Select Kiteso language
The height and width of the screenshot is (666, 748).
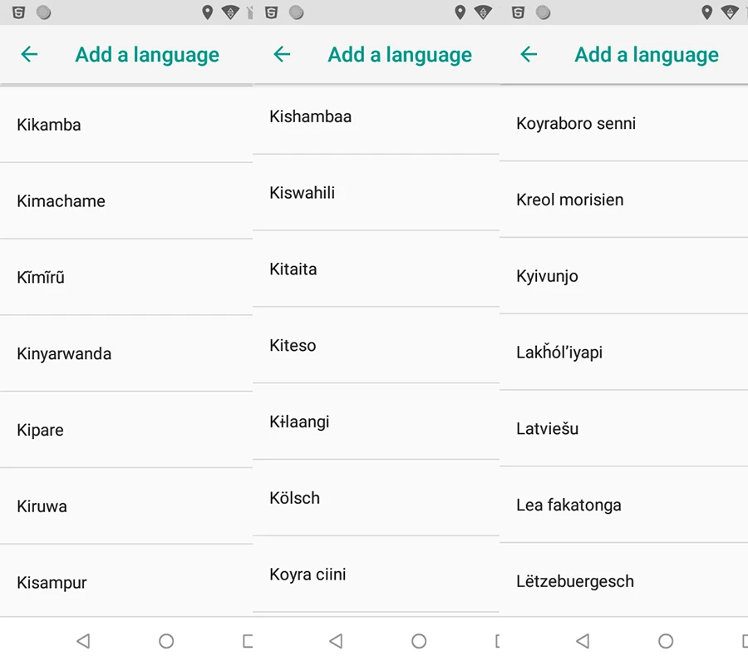click(x=376, y=345)
